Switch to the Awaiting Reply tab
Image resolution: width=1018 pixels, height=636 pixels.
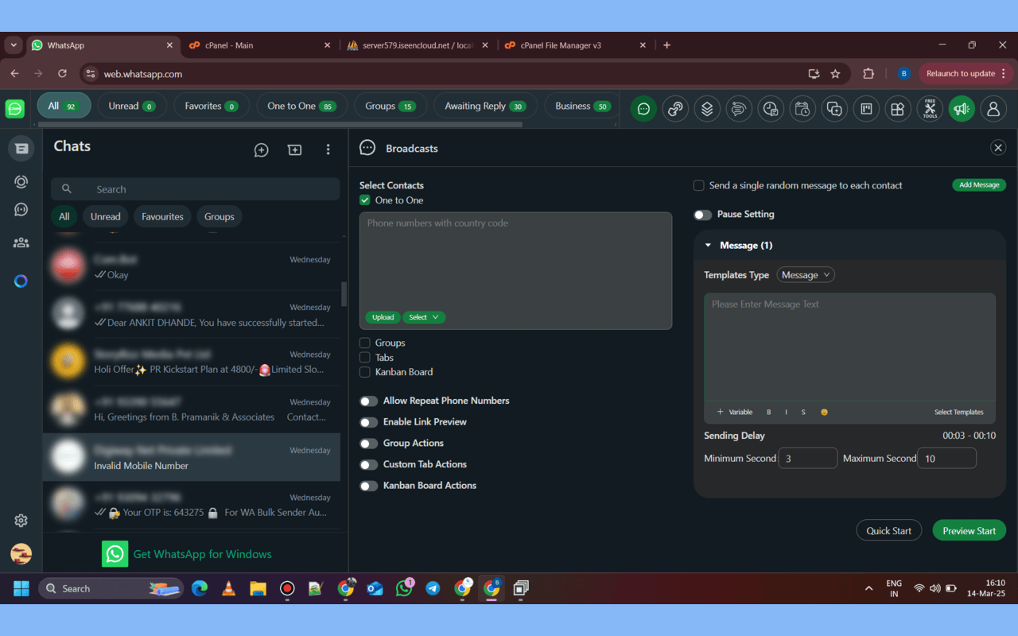484,106
